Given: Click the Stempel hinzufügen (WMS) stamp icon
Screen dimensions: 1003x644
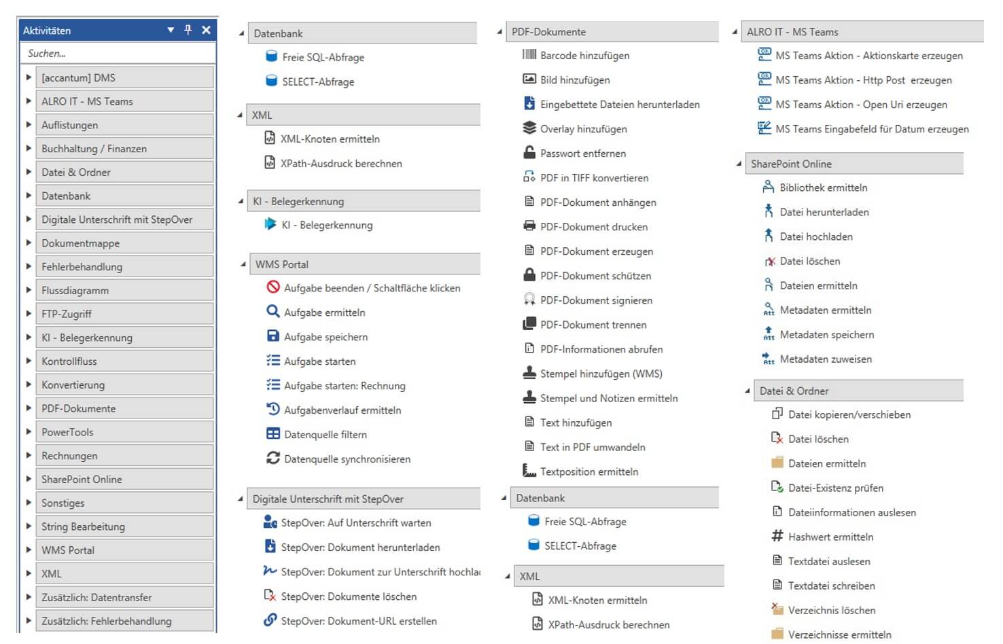Looking at the screenshot, I should point(529,373).
